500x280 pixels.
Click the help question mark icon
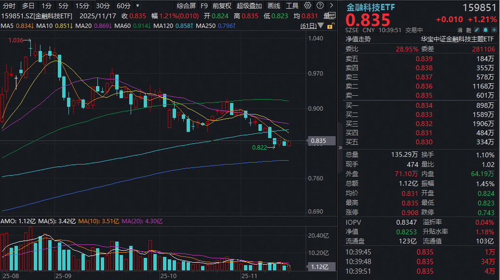point(319,6)
